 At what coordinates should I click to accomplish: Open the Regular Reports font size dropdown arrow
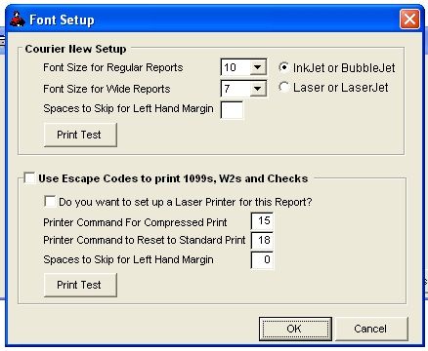258,67
